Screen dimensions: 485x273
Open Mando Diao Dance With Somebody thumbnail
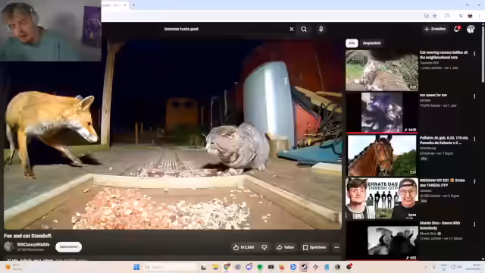382,240
